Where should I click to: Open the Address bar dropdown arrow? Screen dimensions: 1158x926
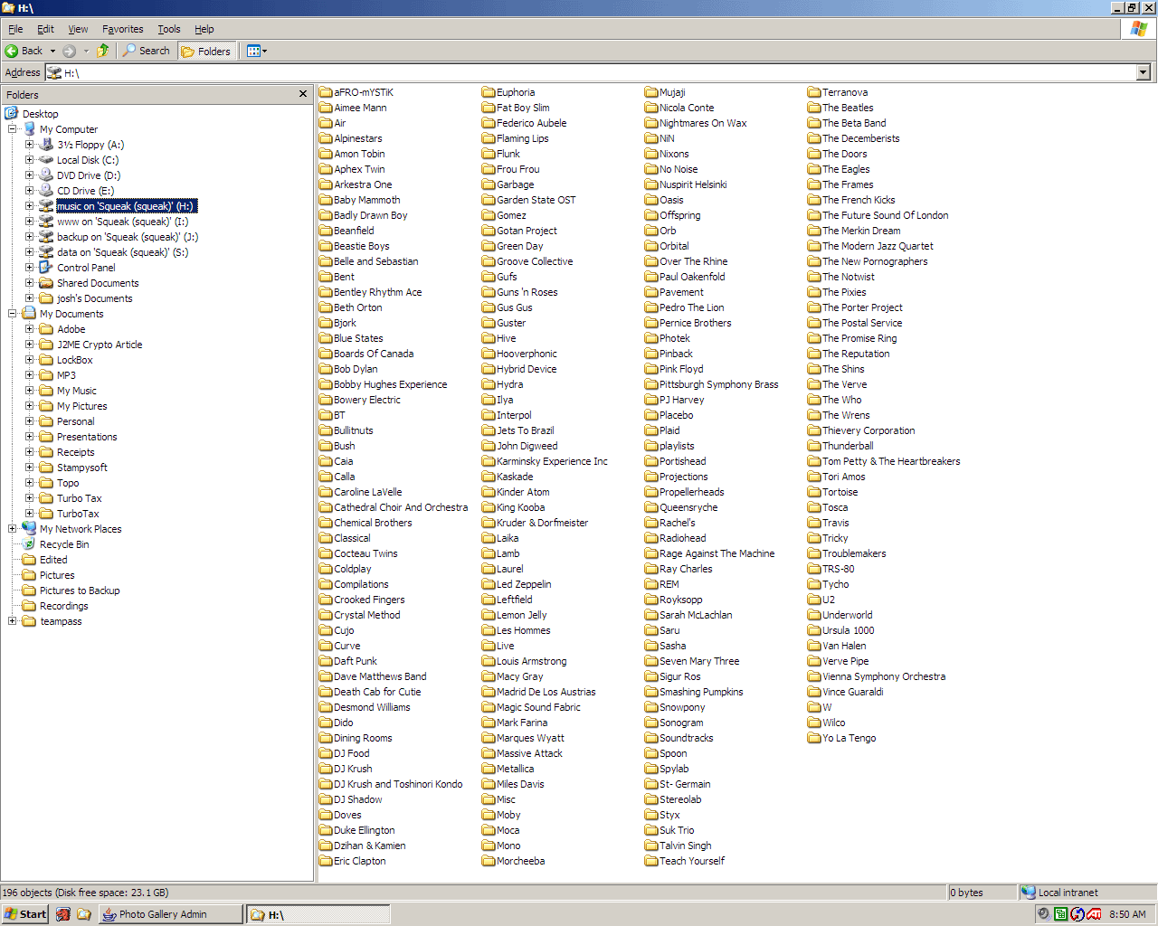[x=1143, y=73]
